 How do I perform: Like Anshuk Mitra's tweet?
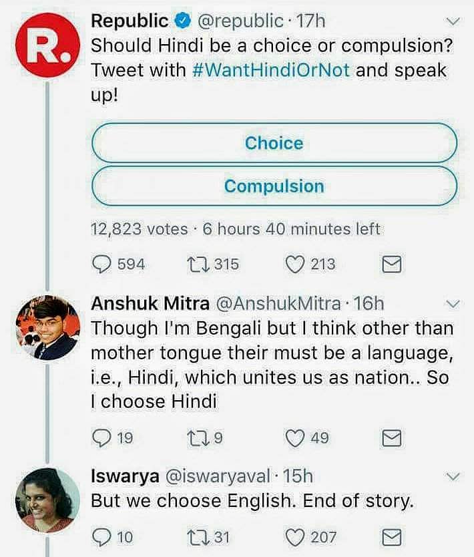pyautogui.click(x=294, y=438)
